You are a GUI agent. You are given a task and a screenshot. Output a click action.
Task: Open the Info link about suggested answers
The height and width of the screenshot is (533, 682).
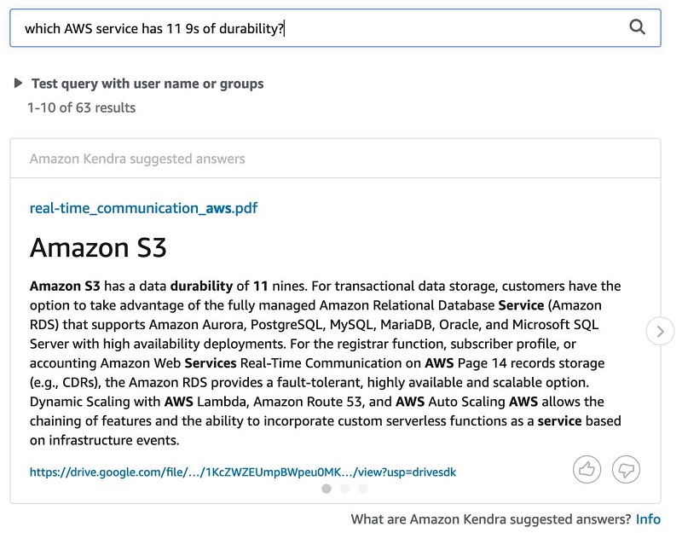tap(648, 519)
